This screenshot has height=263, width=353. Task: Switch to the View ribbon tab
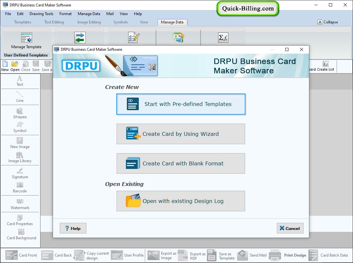pos(144,22)
